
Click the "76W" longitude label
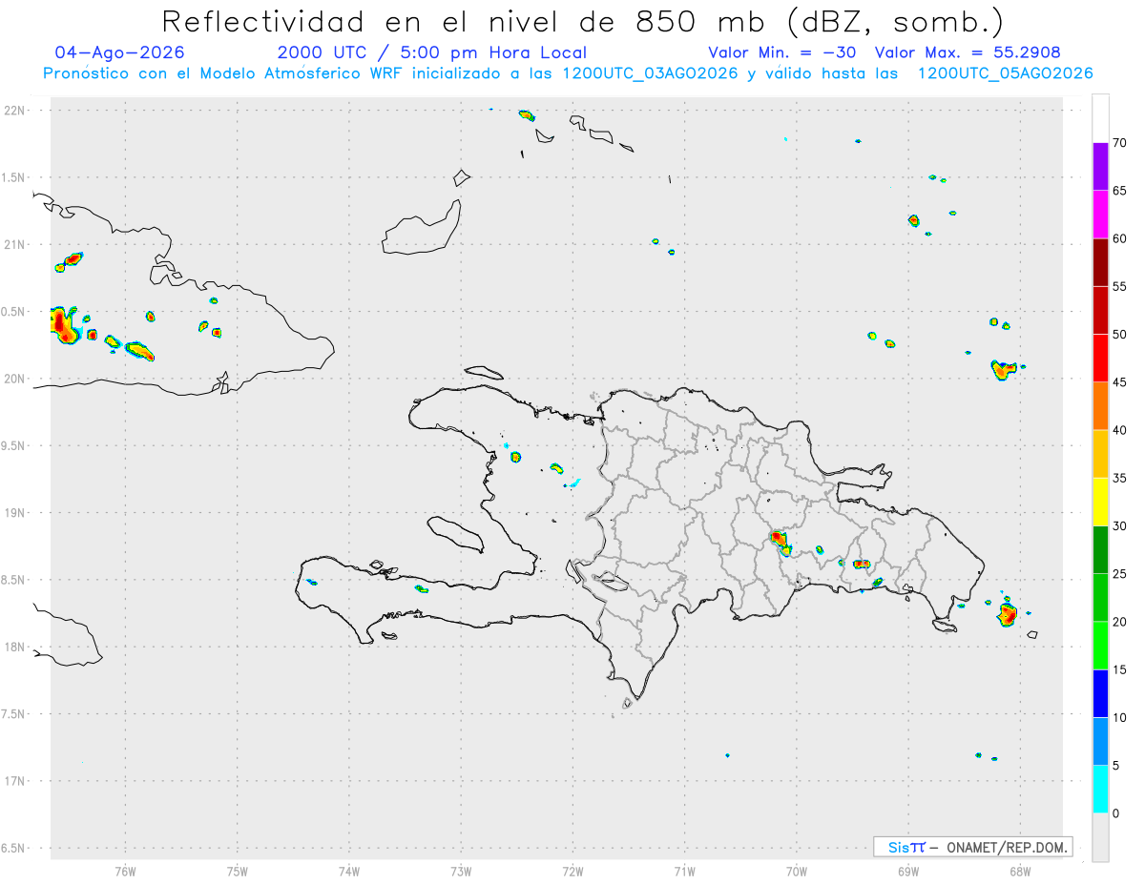[125, 871]
